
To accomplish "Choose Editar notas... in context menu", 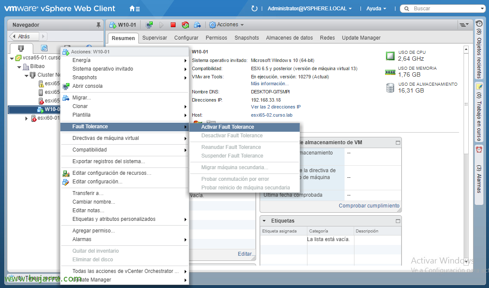I will (125, 211).
